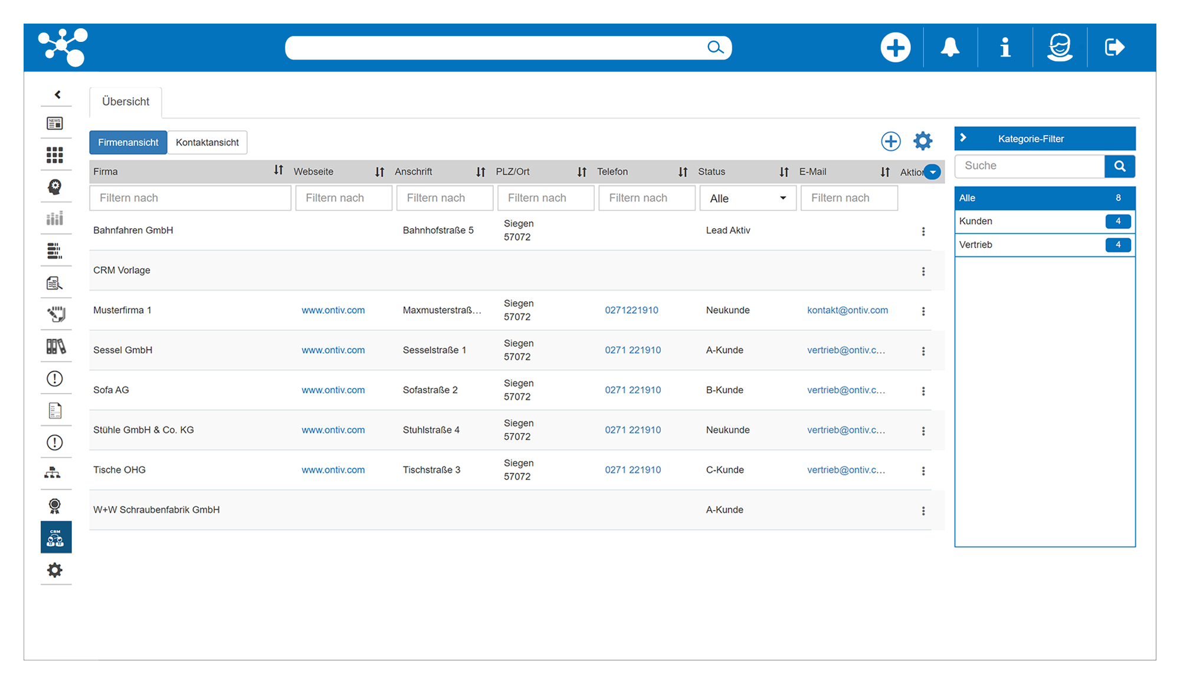Image resolution: width=1180 pixels, height=684 pixels.
Task: Open actions menu for Sofa AG row
Action: (923, 391)
